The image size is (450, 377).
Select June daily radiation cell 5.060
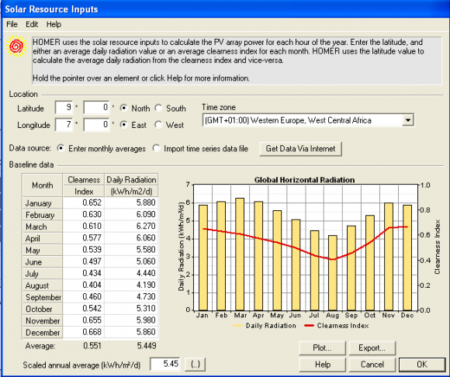pos(131,261)
